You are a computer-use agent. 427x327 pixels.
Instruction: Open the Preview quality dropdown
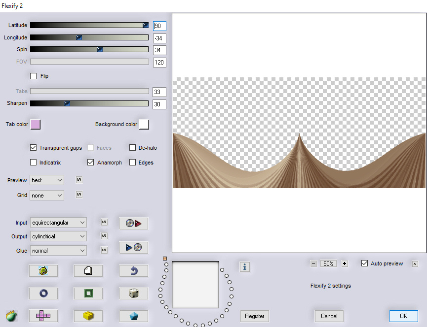(47, 180)
